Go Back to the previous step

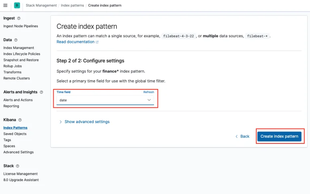[242, 136]
